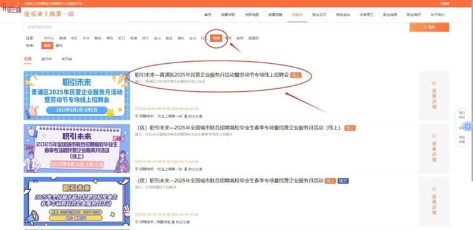This screenshot has height=230, width=473.
Task: Choose the 嘉定 district filter
Action: point(169,38)
